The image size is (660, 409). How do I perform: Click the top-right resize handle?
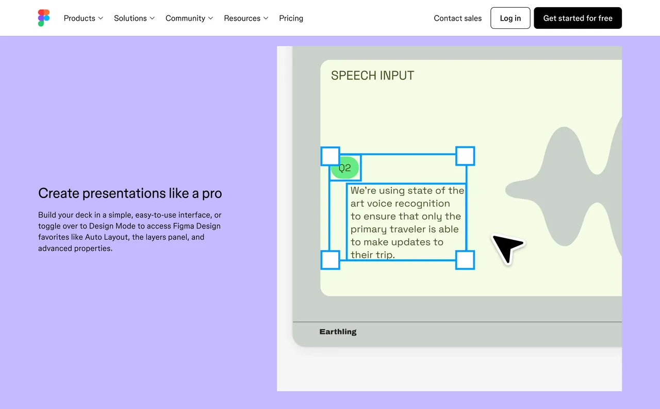coord(465,156)
